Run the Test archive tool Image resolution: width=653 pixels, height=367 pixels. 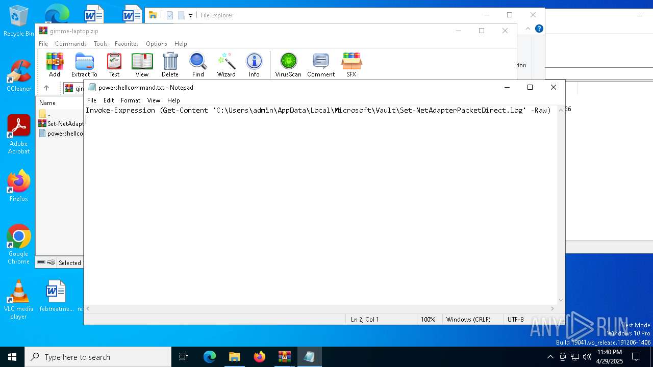(114, 65)
